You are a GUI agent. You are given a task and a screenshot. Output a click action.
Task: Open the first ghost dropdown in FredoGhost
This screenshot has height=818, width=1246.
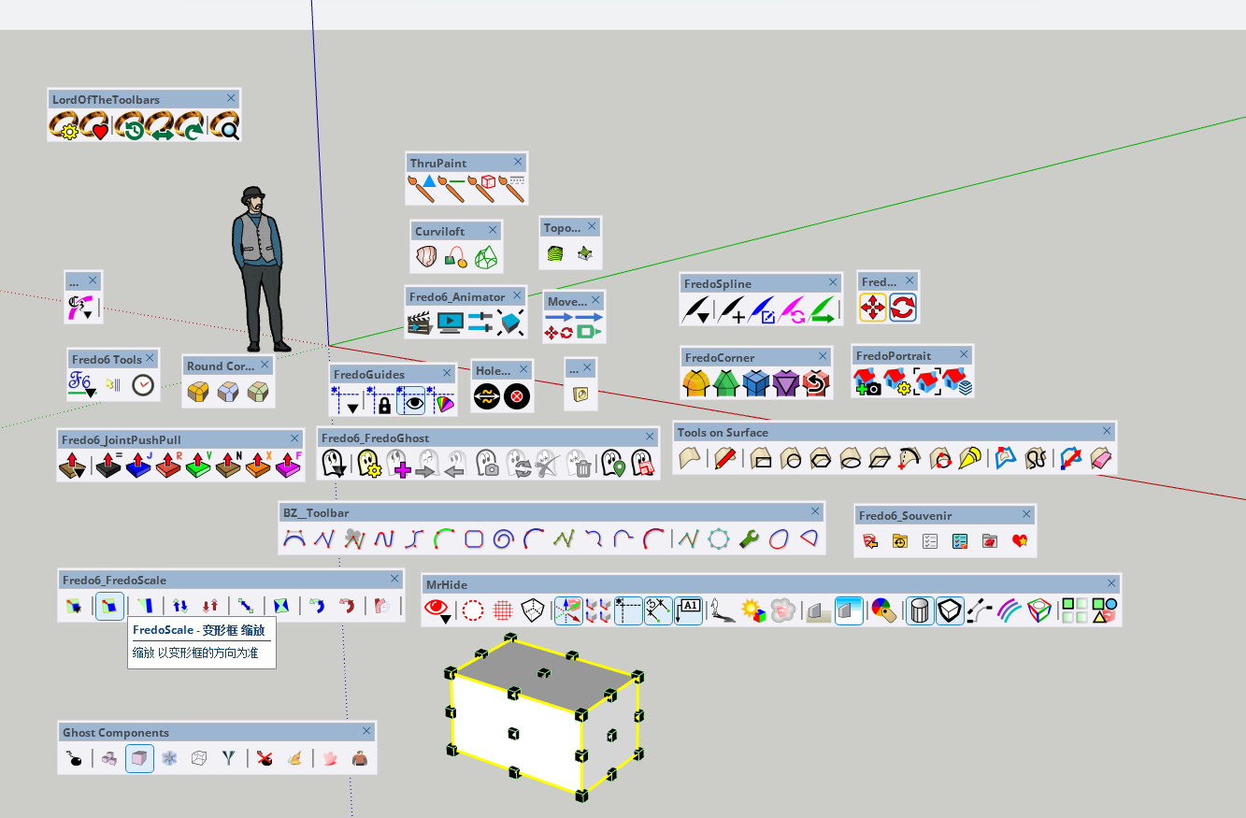coord(333,464)
